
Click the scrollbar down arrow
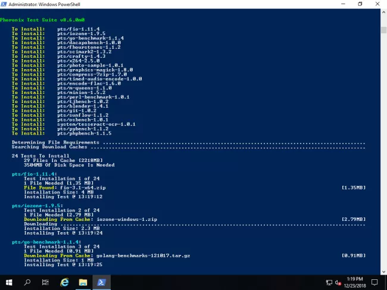pyautogui.click(x=383, y=272)
